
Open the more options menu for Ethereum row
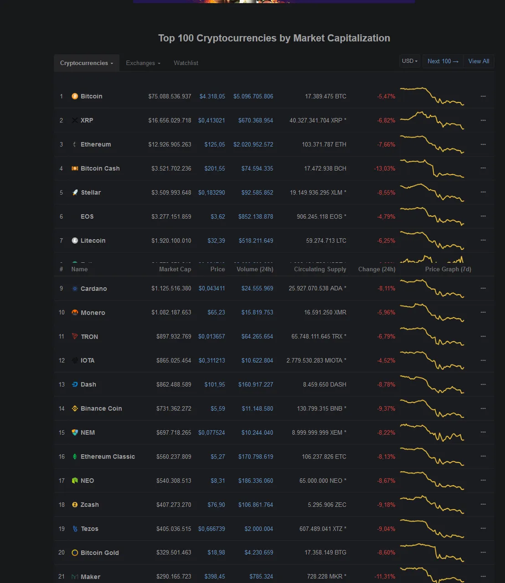(483, 144)
